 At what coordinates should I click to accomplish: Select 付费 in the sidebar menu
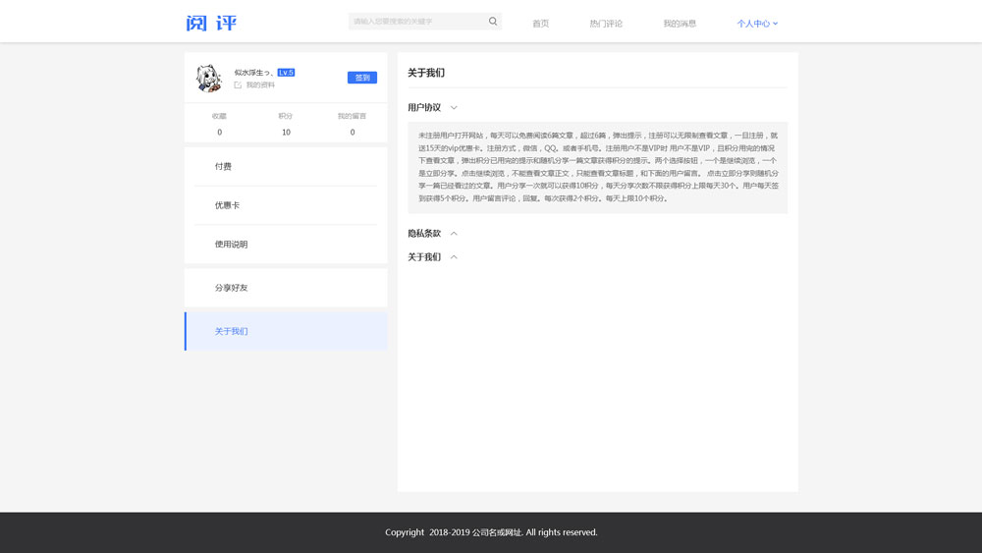click(224, 167)
